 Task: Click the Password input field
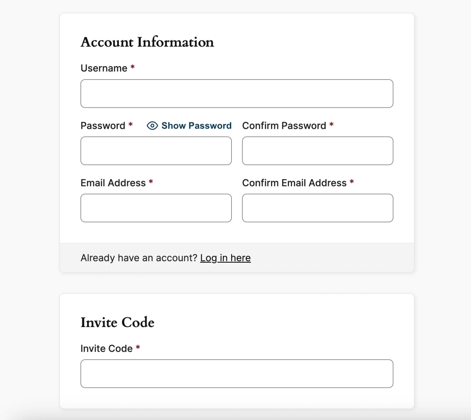tap(156, 151)
